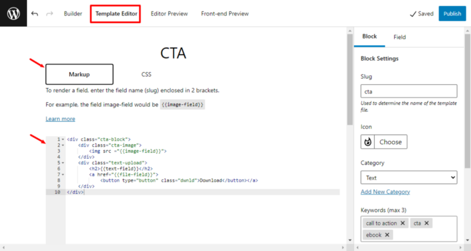Click the code line containing {{text-field}}
The height and width of the screenshot is (251, 471).
pos(120,169)
